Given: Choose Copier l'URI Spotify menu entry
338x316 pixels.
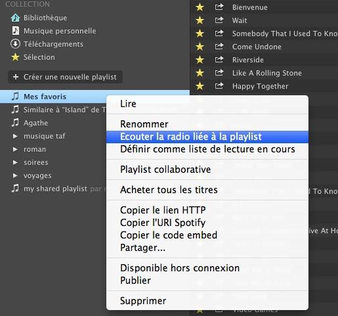Looking at the screenshot, I should pos(207,223).
